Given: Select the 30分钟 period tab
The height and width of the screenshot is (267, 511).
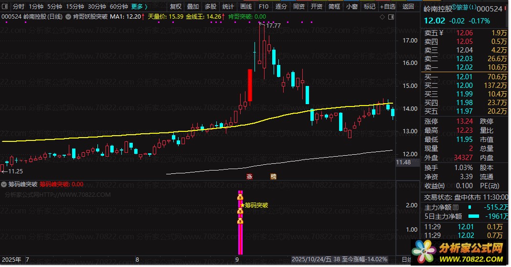Looking at the screenshot, I should [x=97, y=7].
